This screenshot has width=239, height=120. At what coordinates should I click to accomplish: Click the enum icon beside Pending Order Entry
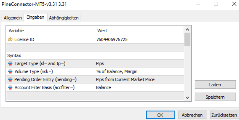[10, 79]
